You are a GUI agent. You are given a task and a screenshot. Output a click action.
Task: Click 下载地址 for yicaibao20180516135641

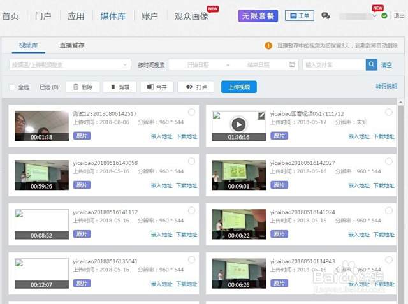187,284
